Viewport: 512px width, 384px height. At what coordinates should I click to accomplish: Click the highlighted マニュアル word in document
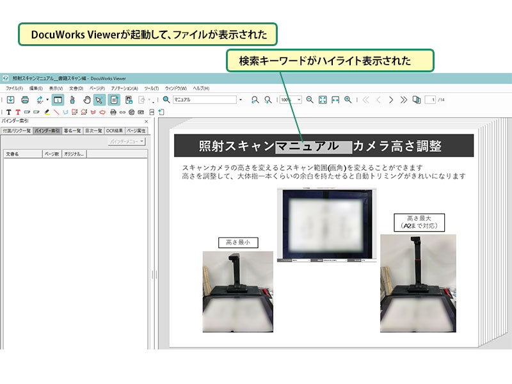pyautogui.click(x=314, y=147)
